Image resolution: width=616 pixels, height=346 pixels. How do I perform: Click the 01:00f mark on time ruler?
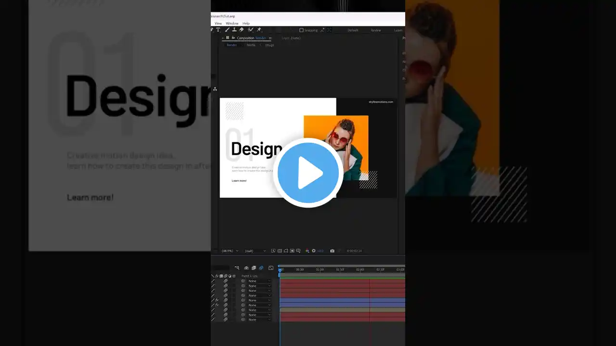320,270
